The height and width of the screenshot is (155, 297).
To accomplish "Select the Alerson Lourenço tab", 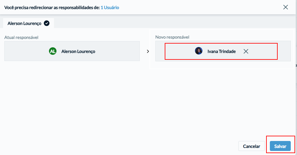I will [x=28, y=23].
